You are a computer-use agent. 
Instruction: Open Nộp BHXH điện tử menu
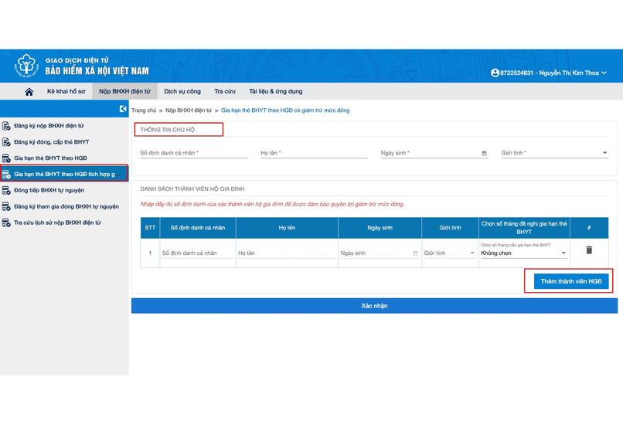[x=124, y=91]
